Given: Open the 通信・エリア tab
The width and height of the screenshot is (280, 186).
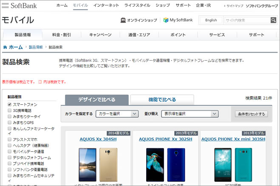Looking at the screenshot, I should coord(139,35).
